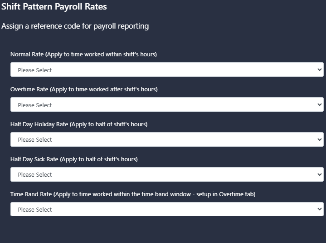
Task: Click the chevron arrow on Overtime Rate select
Action: click(320, 104)
